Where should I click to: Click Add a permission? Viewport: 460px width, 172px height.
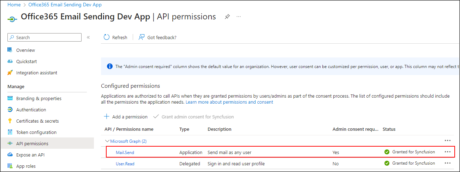point(126,117)
